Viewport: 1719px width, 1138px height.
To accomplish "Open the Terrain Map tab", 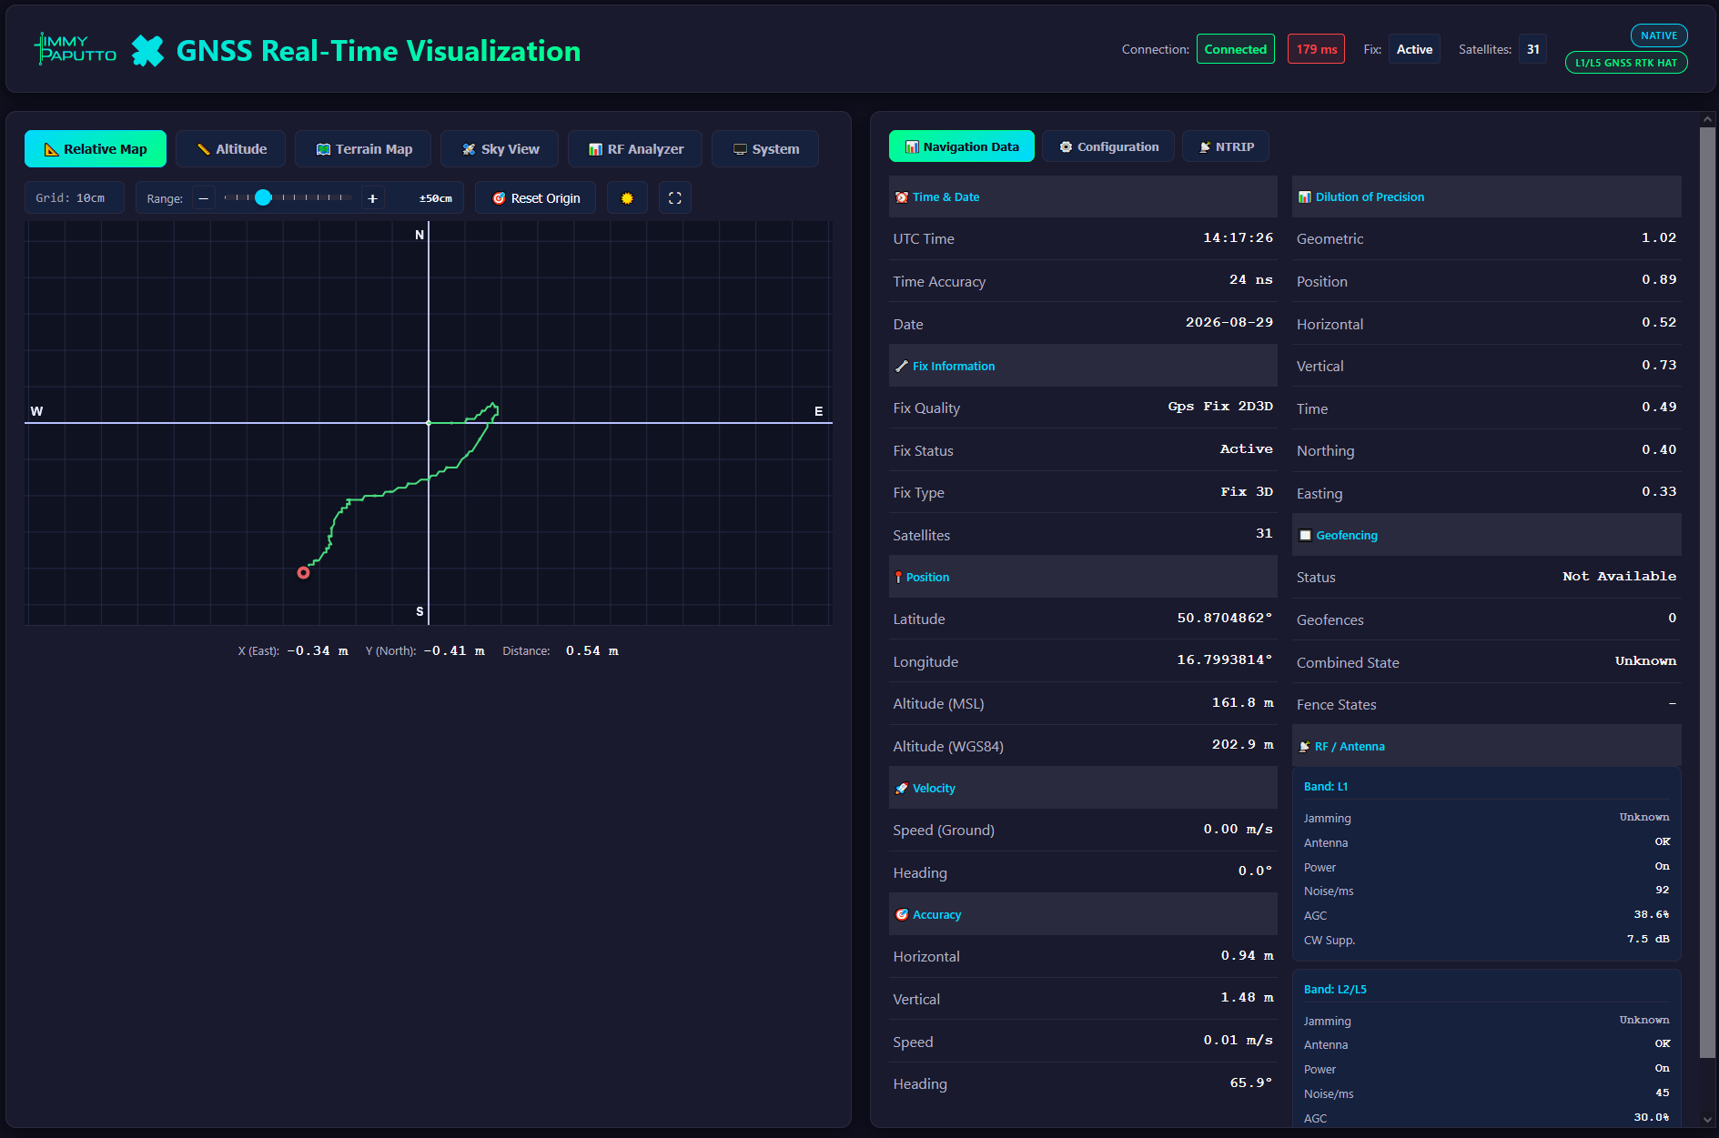I will [x=363, y=149].
